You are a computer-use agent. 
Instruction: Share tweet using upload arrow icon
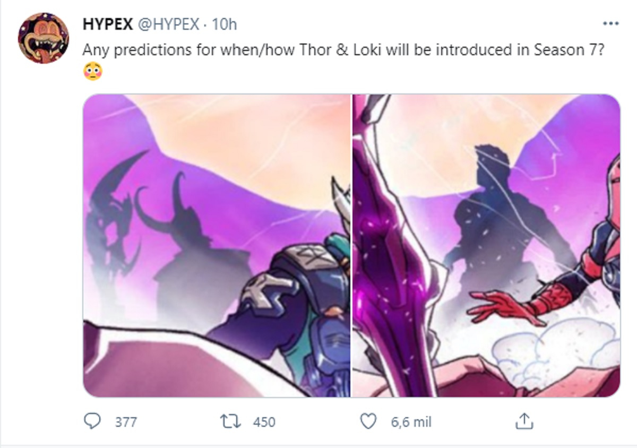523,422
